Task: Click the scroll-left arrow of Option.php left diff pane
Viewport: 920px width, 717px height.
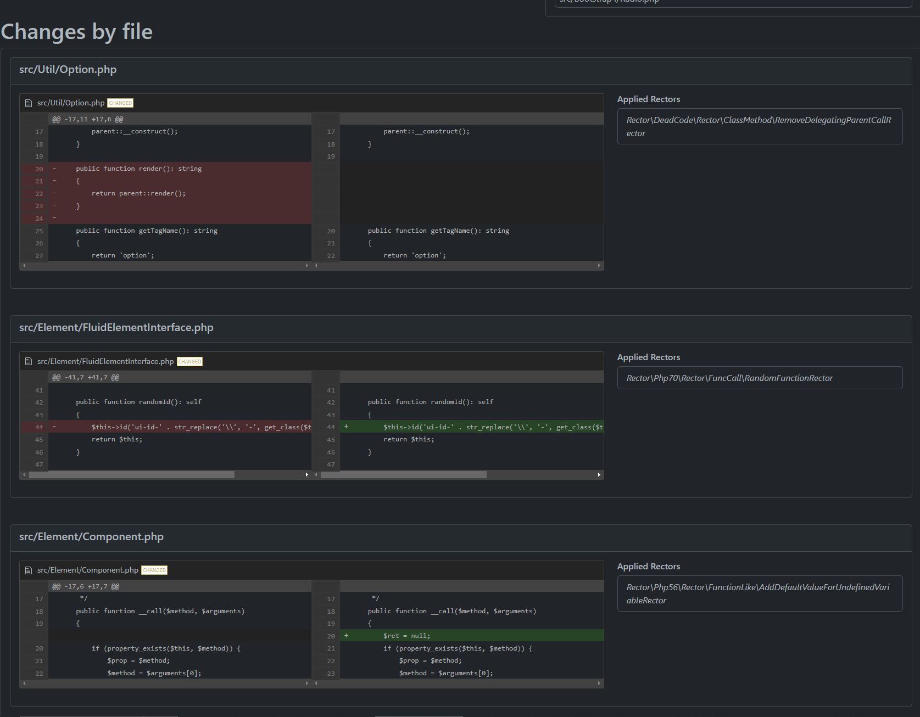Action: [x=24, y=265]
